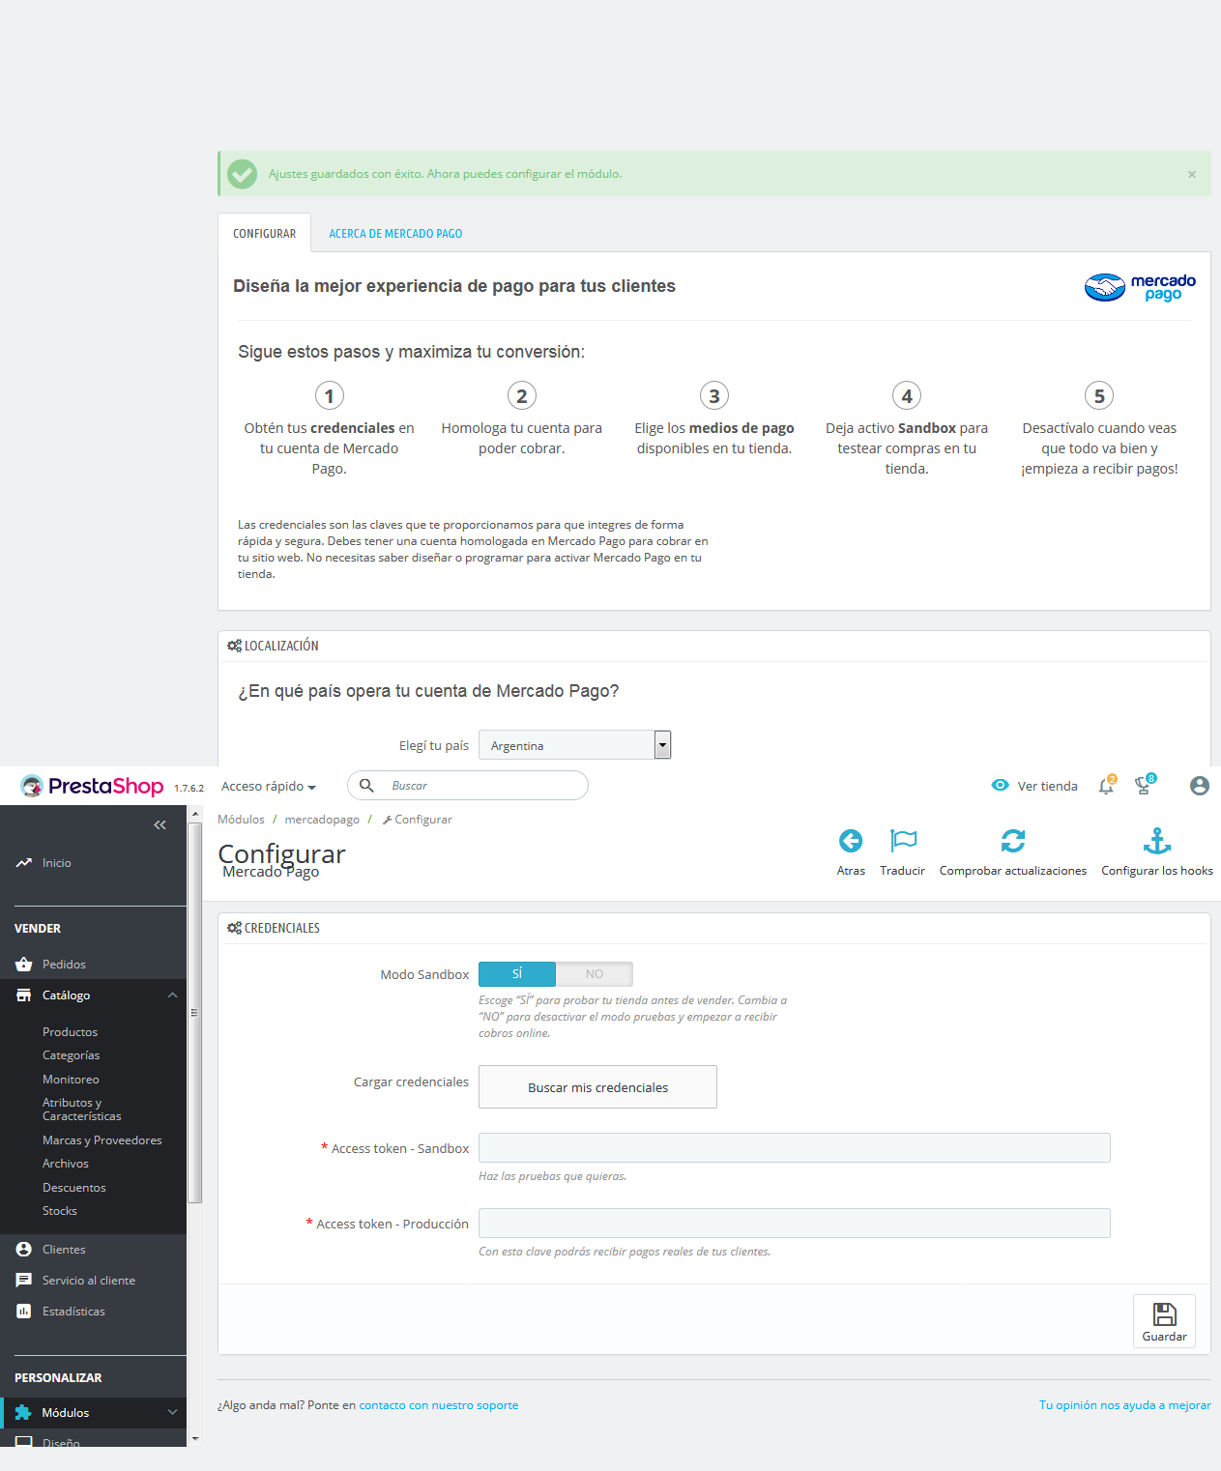Screen dimensions: 1221x1471
Task: Set Modo Sandbox to NO
Action: click(x=595, y=974)
